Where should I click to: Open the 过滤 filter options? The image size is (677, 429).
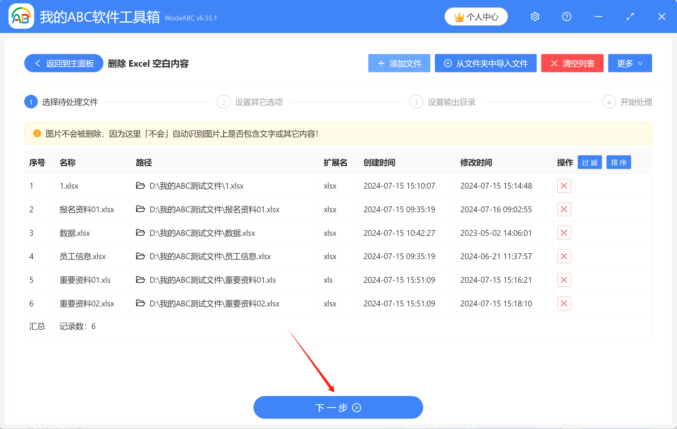point(589,162)
